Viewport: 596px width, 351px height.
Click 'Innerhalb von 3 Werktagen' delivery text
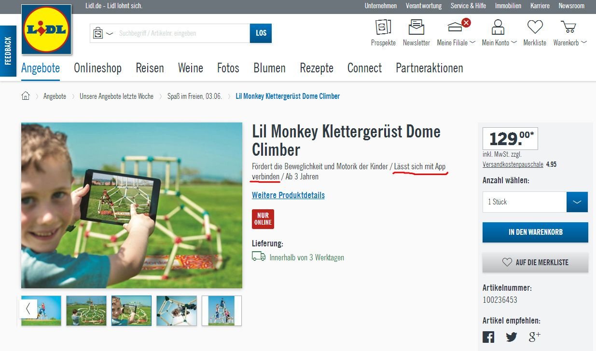pyautogui.click(x=307, y=257)
